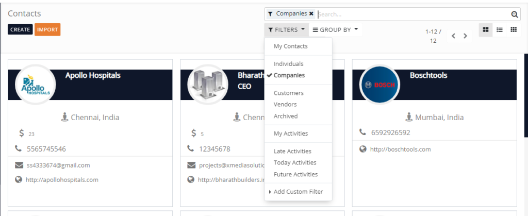Switch to list view icon
This screenshot has width=528, height=216.
pyautogui.click(x=500, y=29)
